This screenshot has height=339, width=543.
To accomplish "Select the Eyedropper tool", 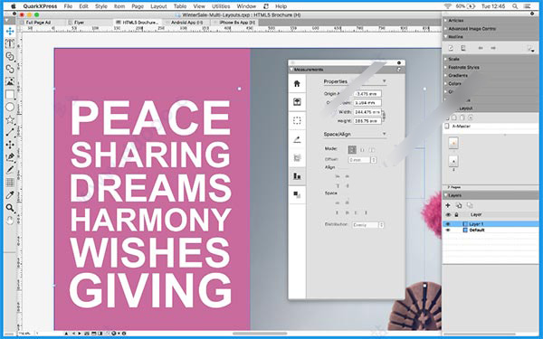I will [10, 195].
